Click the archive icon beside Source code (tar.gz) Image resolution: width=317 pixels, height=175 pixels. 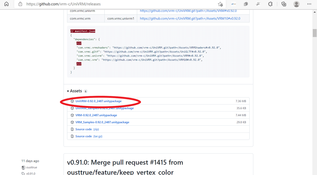click(72, 136)
